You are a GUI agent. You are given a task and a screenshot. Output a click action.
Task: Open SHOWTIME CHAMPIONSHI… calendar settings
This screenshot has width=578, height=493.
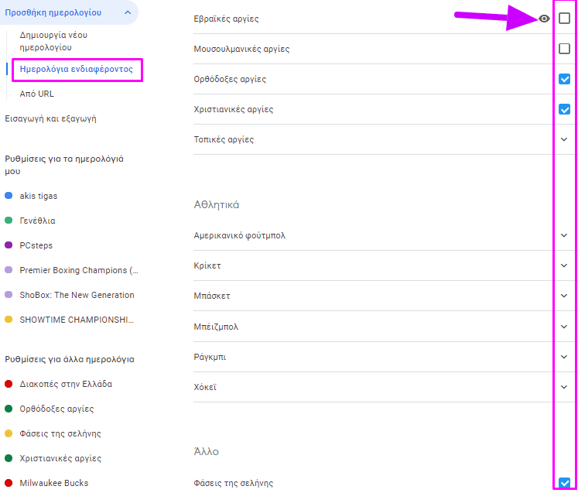[x=77, y=320]
